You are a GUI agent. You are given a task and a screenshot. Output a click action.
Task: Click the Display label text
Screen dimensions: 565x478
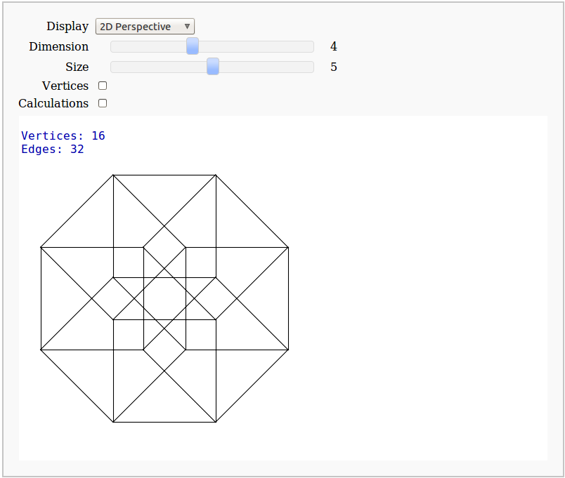[67, 26]
